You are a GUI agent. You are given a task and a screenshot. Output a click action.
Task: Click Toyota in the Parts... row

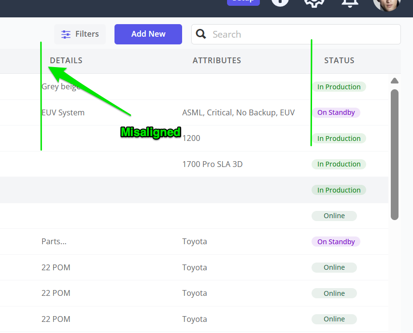(195, 242)
